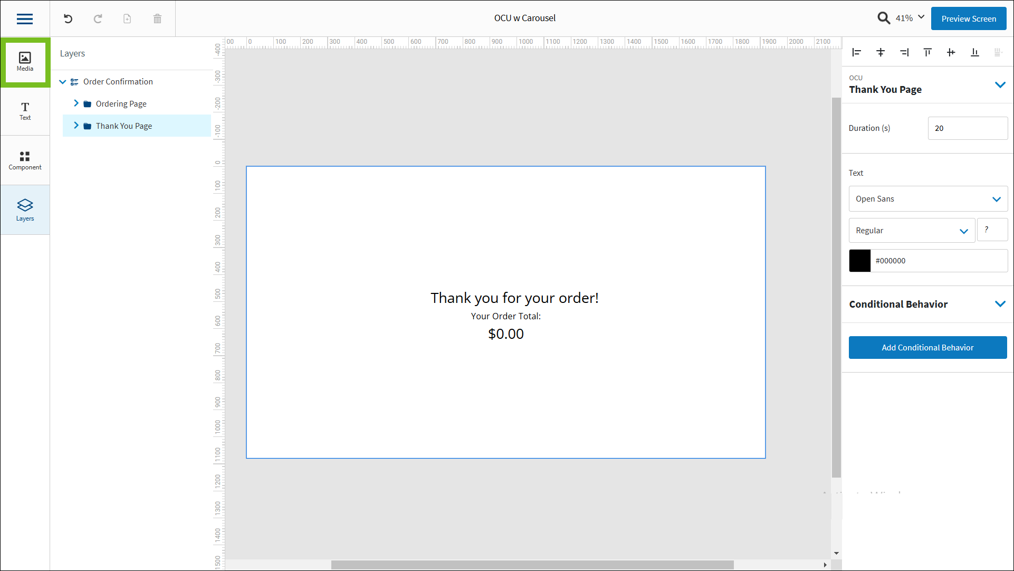
Task: Click the Undo icon
Action: click(68, 18)
